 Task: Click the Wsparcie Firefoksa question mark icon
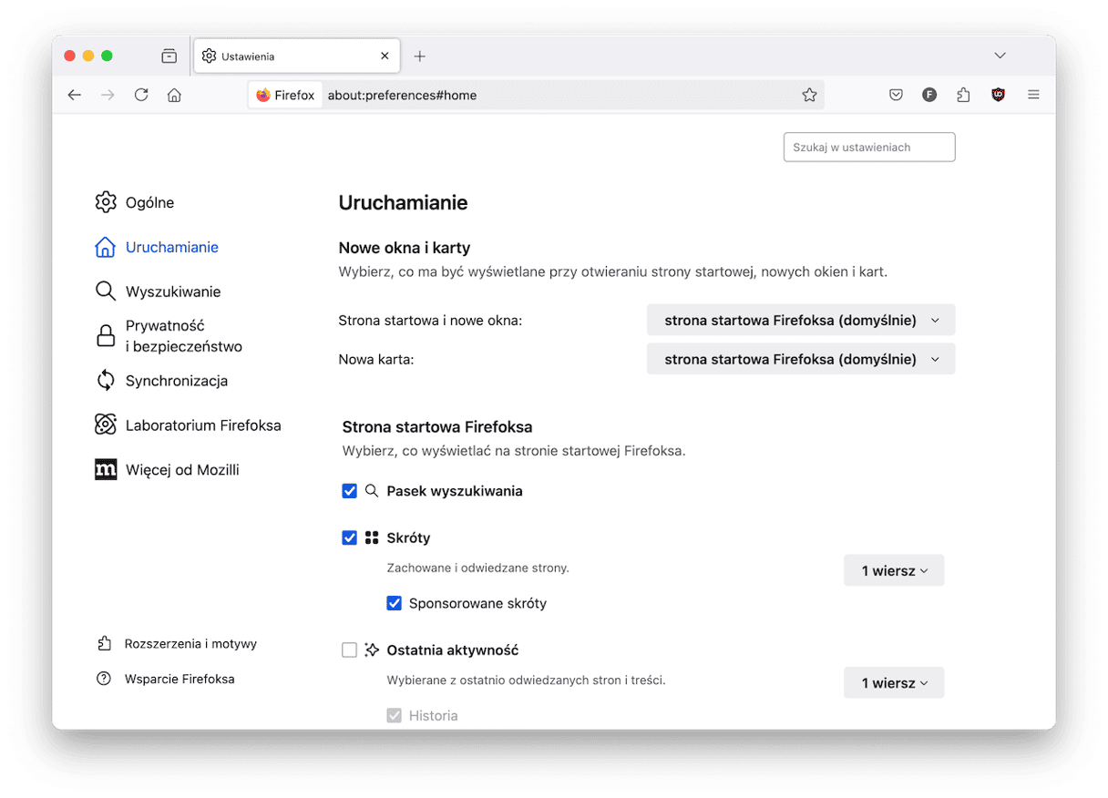point(104,679)
